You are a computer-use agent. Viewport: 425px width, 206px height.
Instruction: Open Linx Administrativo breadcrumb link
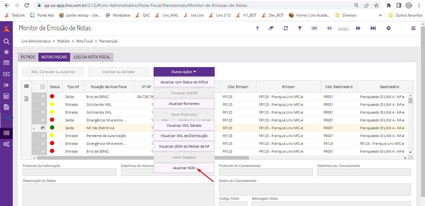[x=36, y=41]
